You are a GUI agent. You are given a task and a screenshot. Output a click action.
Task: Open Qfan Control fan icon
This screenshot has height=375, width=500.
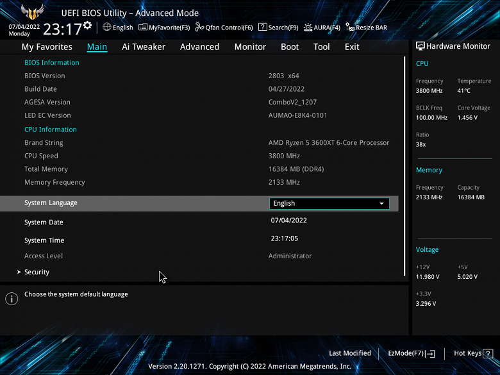tap(199, 28)
